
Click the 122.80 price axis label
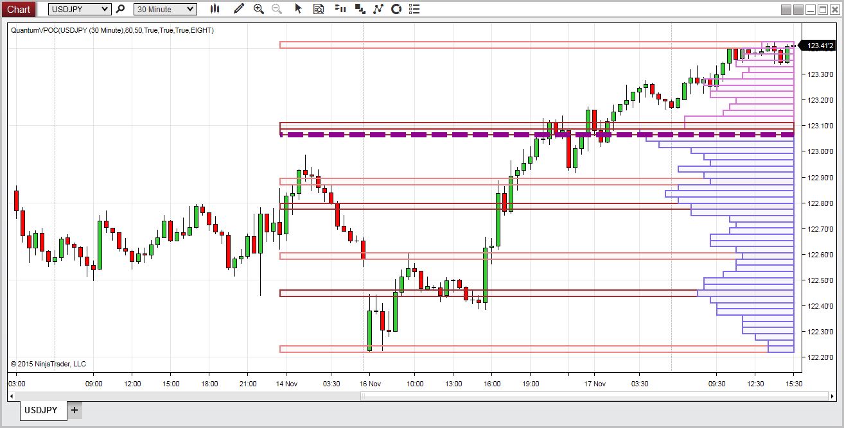coord(821,203)
